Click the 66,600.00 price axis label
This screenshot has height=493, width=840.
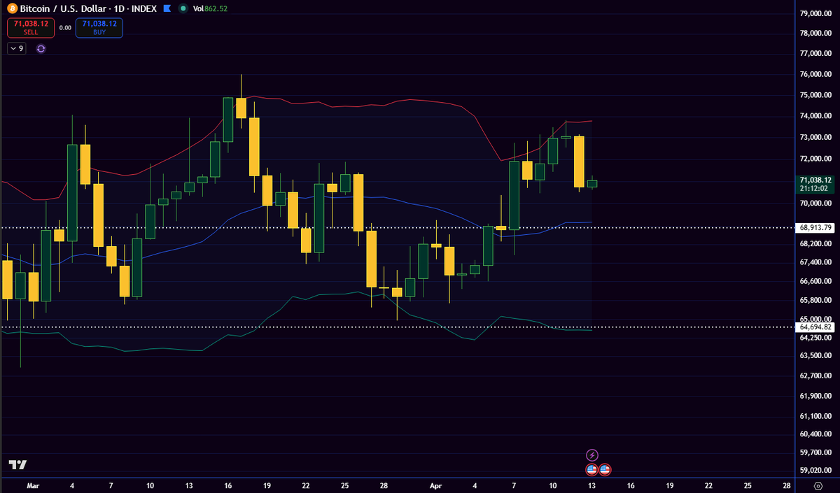coord(815,281)
